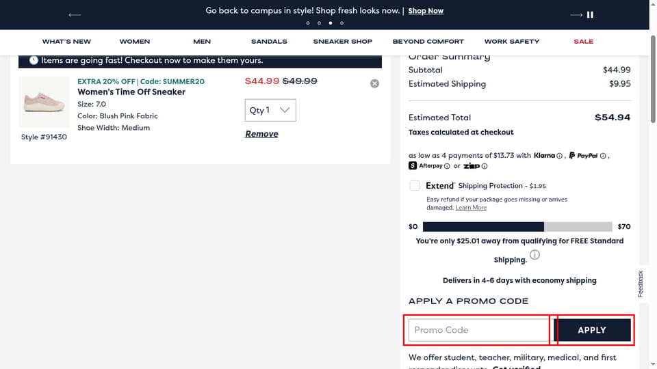Open the What's New menu

click(66, 42)
